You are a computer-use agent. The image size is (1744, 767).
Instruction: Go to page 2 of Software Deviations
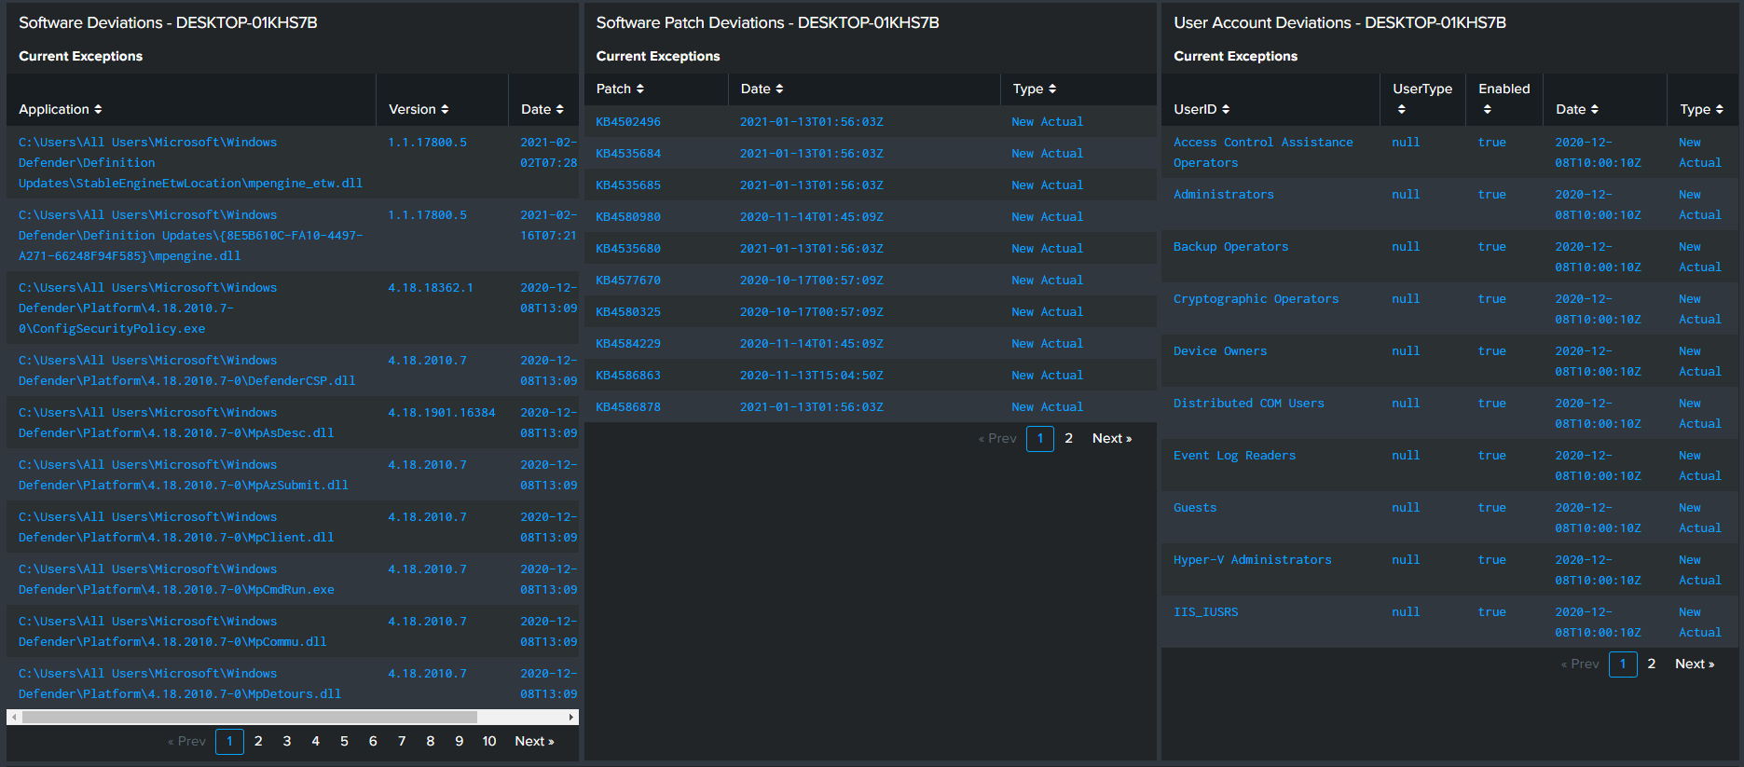click(258, 741)
